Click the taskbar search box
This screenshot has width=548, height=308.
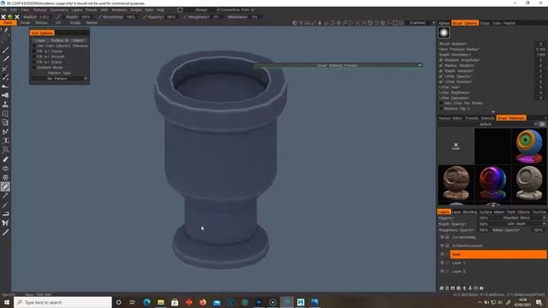(x=63, y=302)
